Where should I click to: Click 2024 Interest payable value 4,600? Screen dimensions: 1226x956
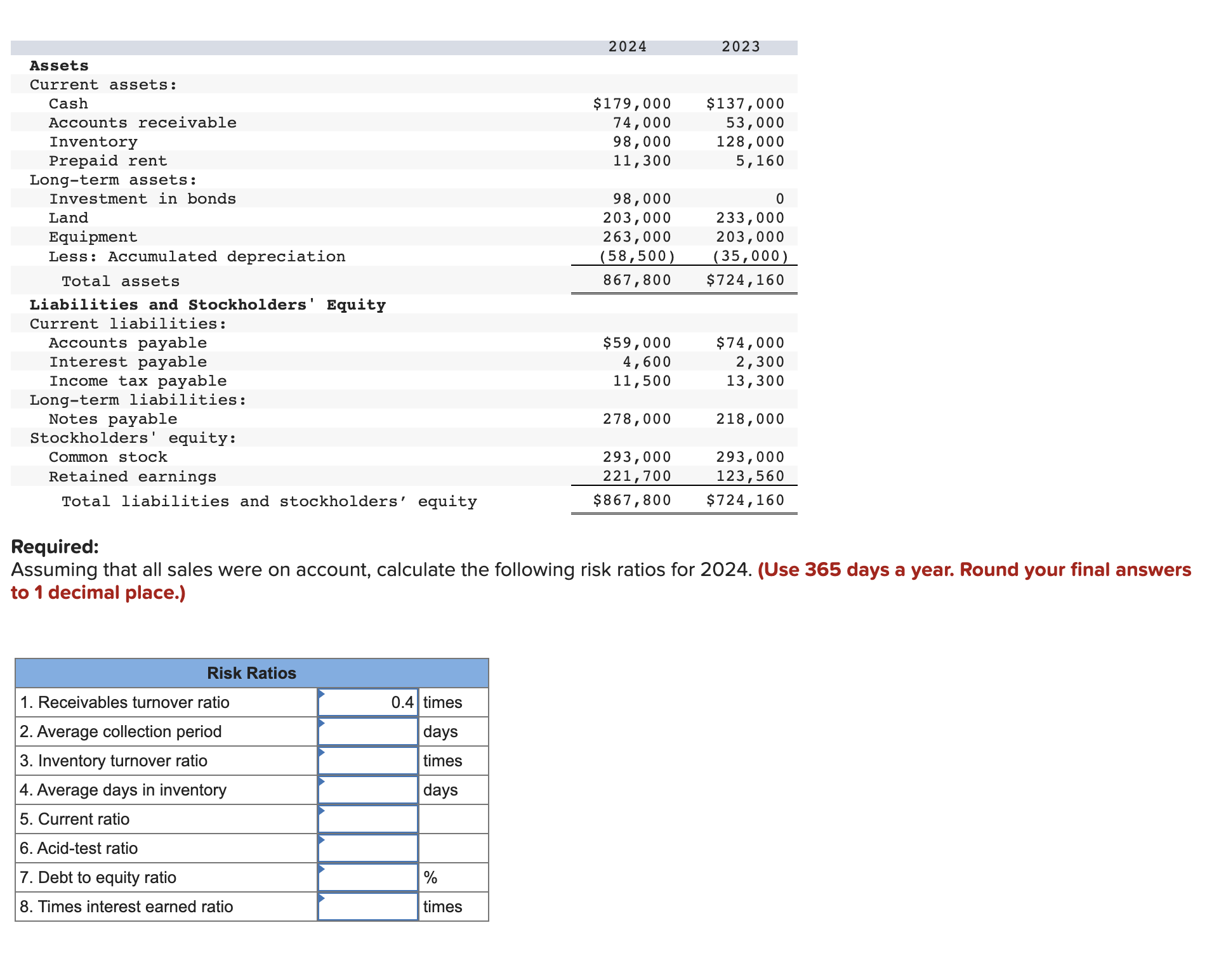(647, 362)
